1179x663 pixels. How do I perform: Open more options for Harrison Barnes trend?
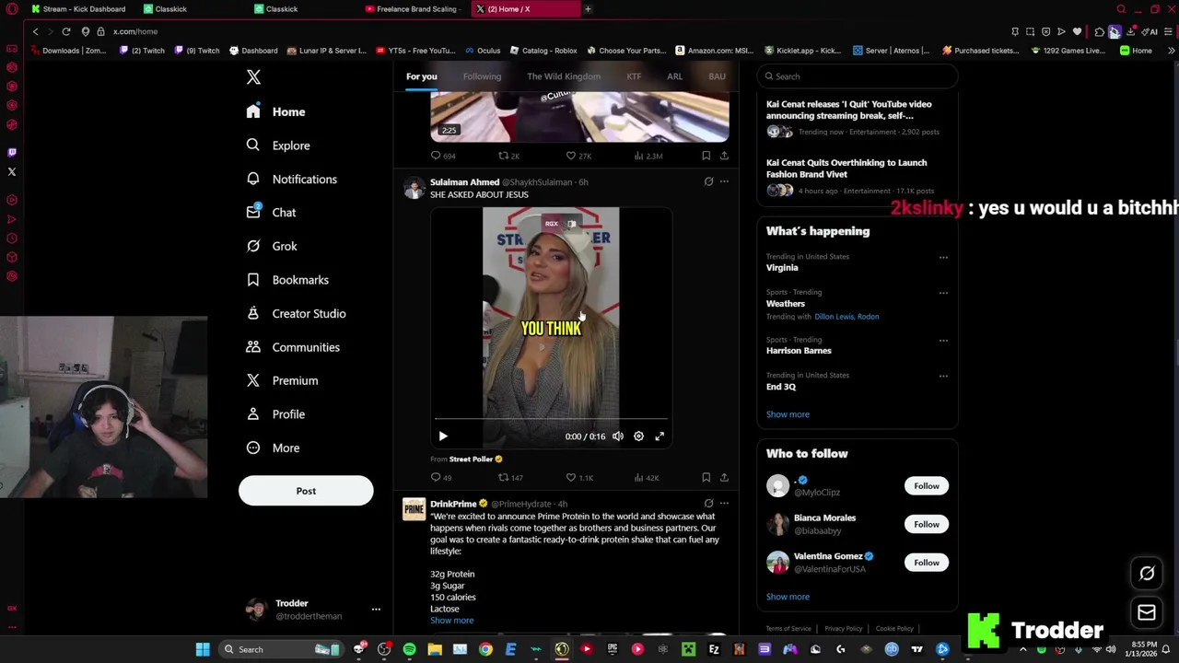coord(943,340)
